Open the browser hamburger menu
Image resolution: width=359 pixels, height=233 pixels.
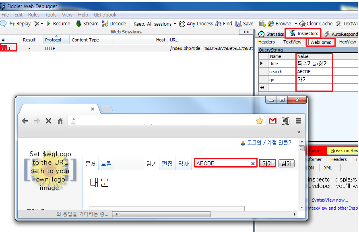[x=298, y=121]
